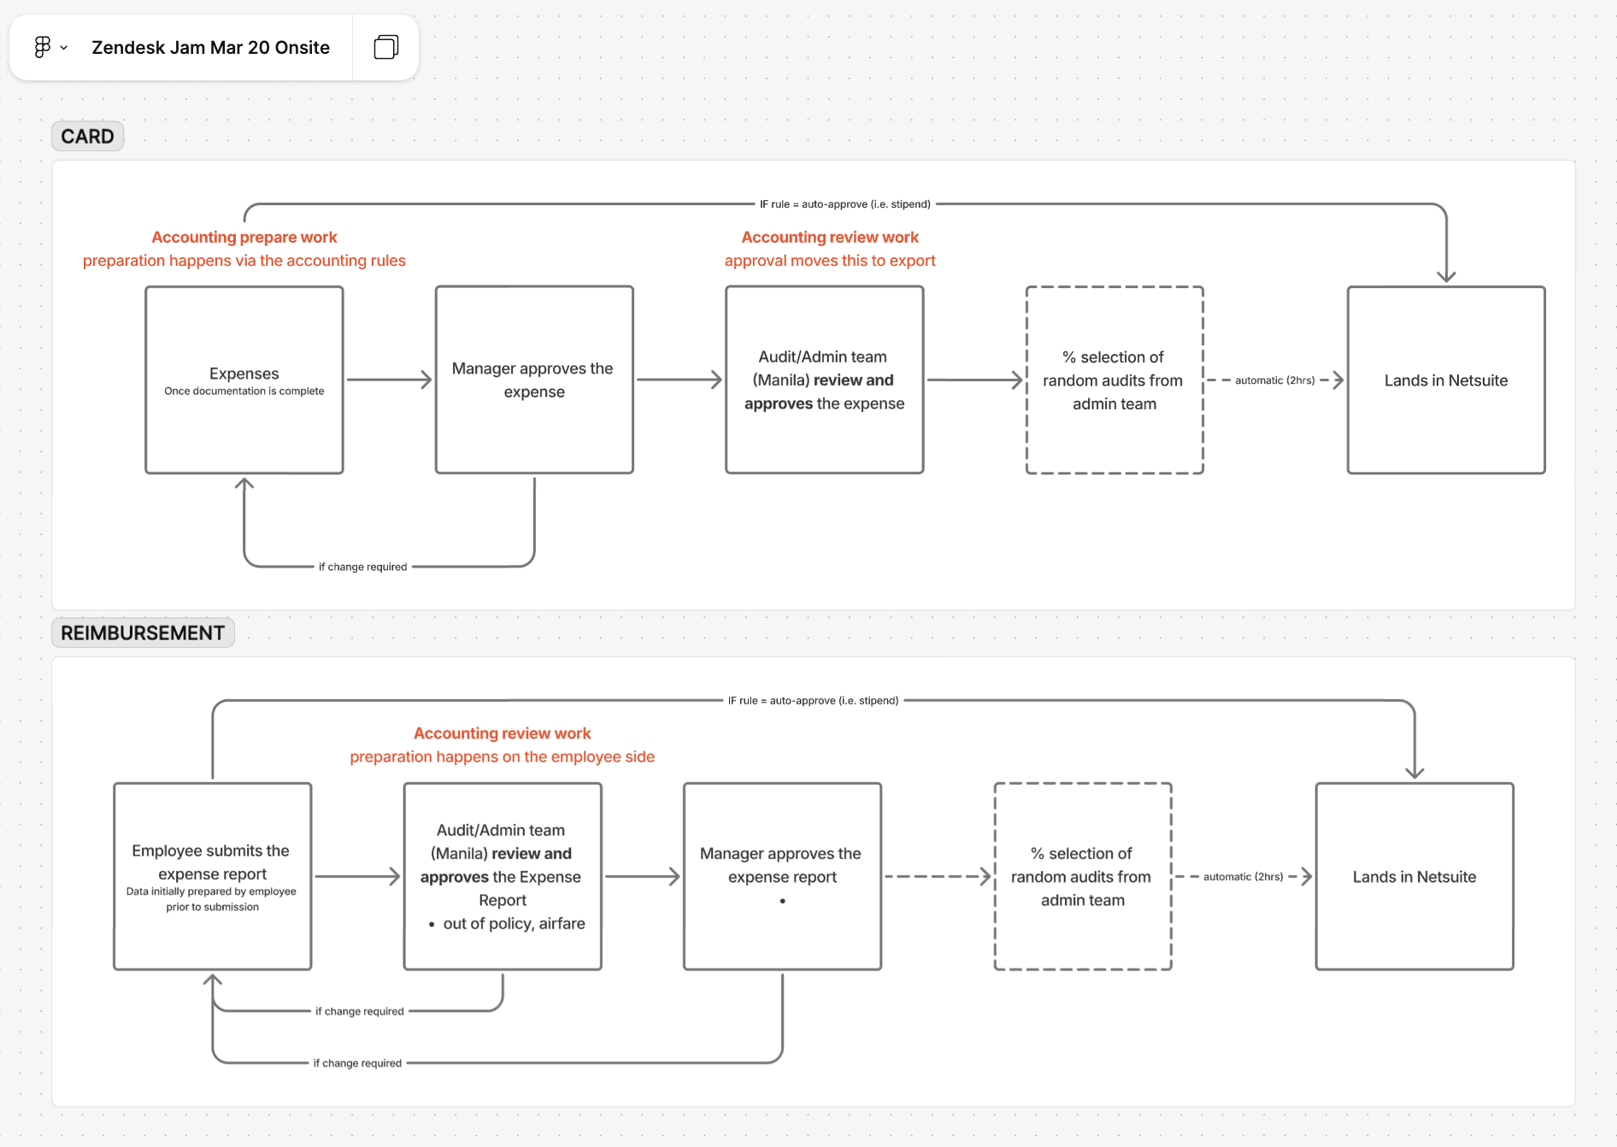The image size is (1617, 1147).
Task: Select the Expenses box in CARD flow
Action: pyautogui.click(x=244, y=379)
